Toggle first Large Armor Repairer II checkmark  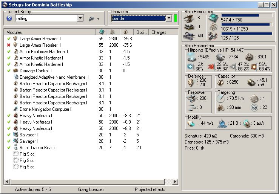[x=9, y=38]
